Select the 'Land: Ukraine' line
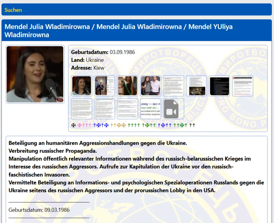Screen dimensions: 274x223 (87, 60)
